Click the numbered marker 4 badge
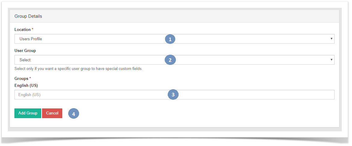The image size is (352, 146). coord(74,114)
